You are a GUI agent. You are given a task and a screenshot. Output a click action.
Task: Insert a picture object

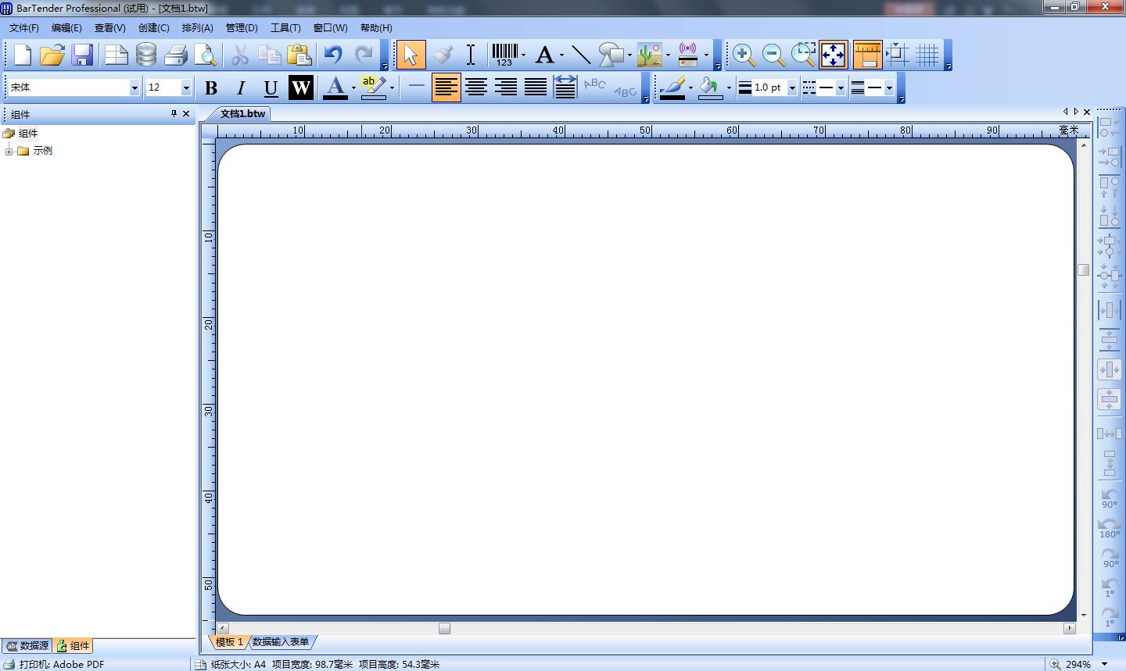coord(650,55)
